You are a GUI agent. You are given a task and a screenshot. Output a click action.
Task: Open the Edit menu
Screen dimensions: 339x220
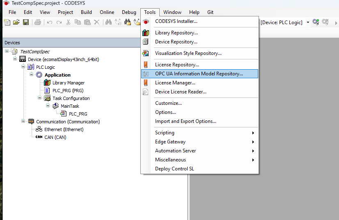28,12
